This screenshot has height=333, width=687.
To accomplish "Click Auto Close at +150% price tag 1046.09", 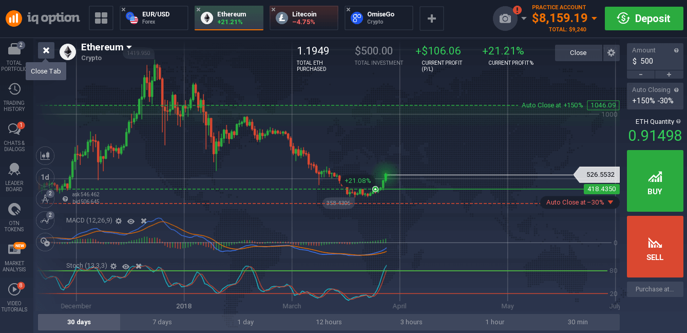I will [603, 105].
